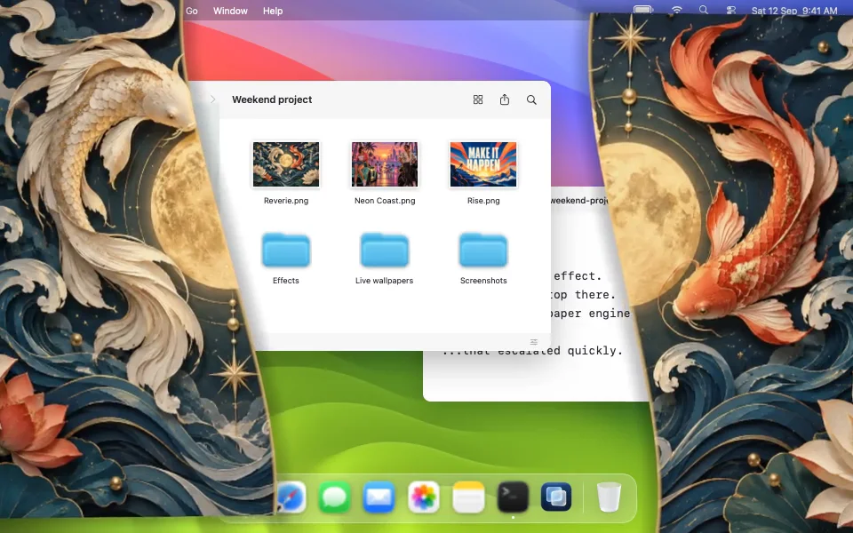Open Notes from the Dock
This screenshot has width=853, height=533.
tap(468, 497)
